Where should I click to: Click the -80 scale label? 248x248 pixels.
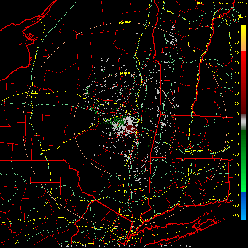(236, 206)
